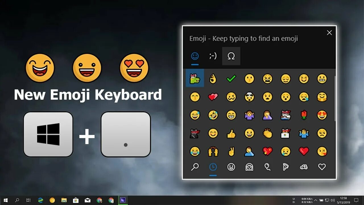
Task: Insert the thumbs up emoji
Action: tap(231, 133)
